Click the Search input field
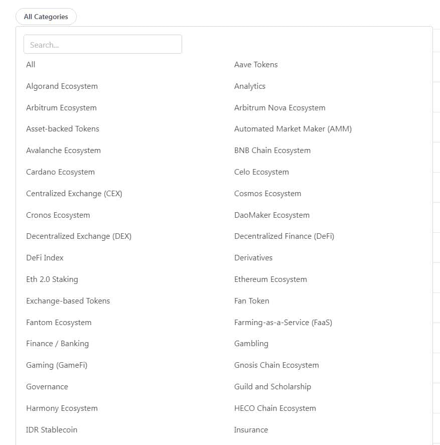The height and width of the screenshot is (445, 440). [102, 44]
